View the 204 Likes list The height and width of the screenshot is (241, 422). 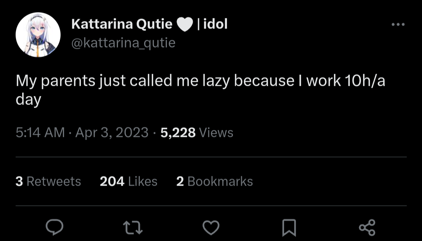coord(129,181)
